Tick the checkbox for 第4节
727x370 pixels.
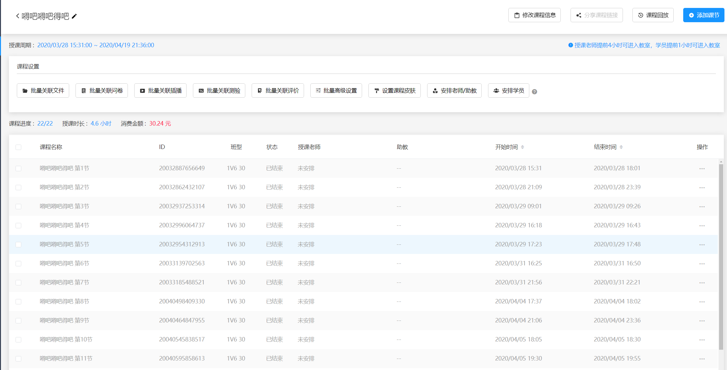tap(18, 225)
